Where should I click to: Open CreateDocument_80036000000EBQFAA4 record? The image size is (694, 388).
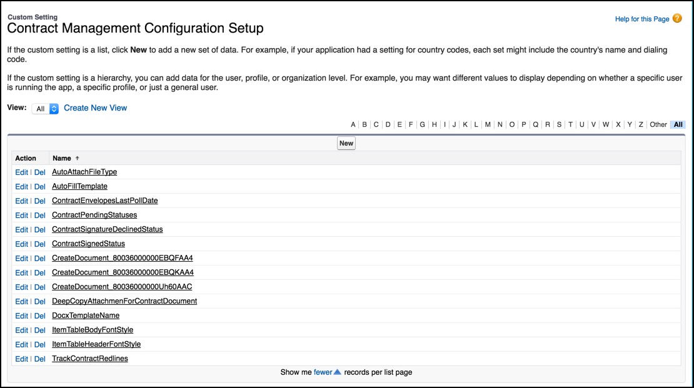click(122, 258)
